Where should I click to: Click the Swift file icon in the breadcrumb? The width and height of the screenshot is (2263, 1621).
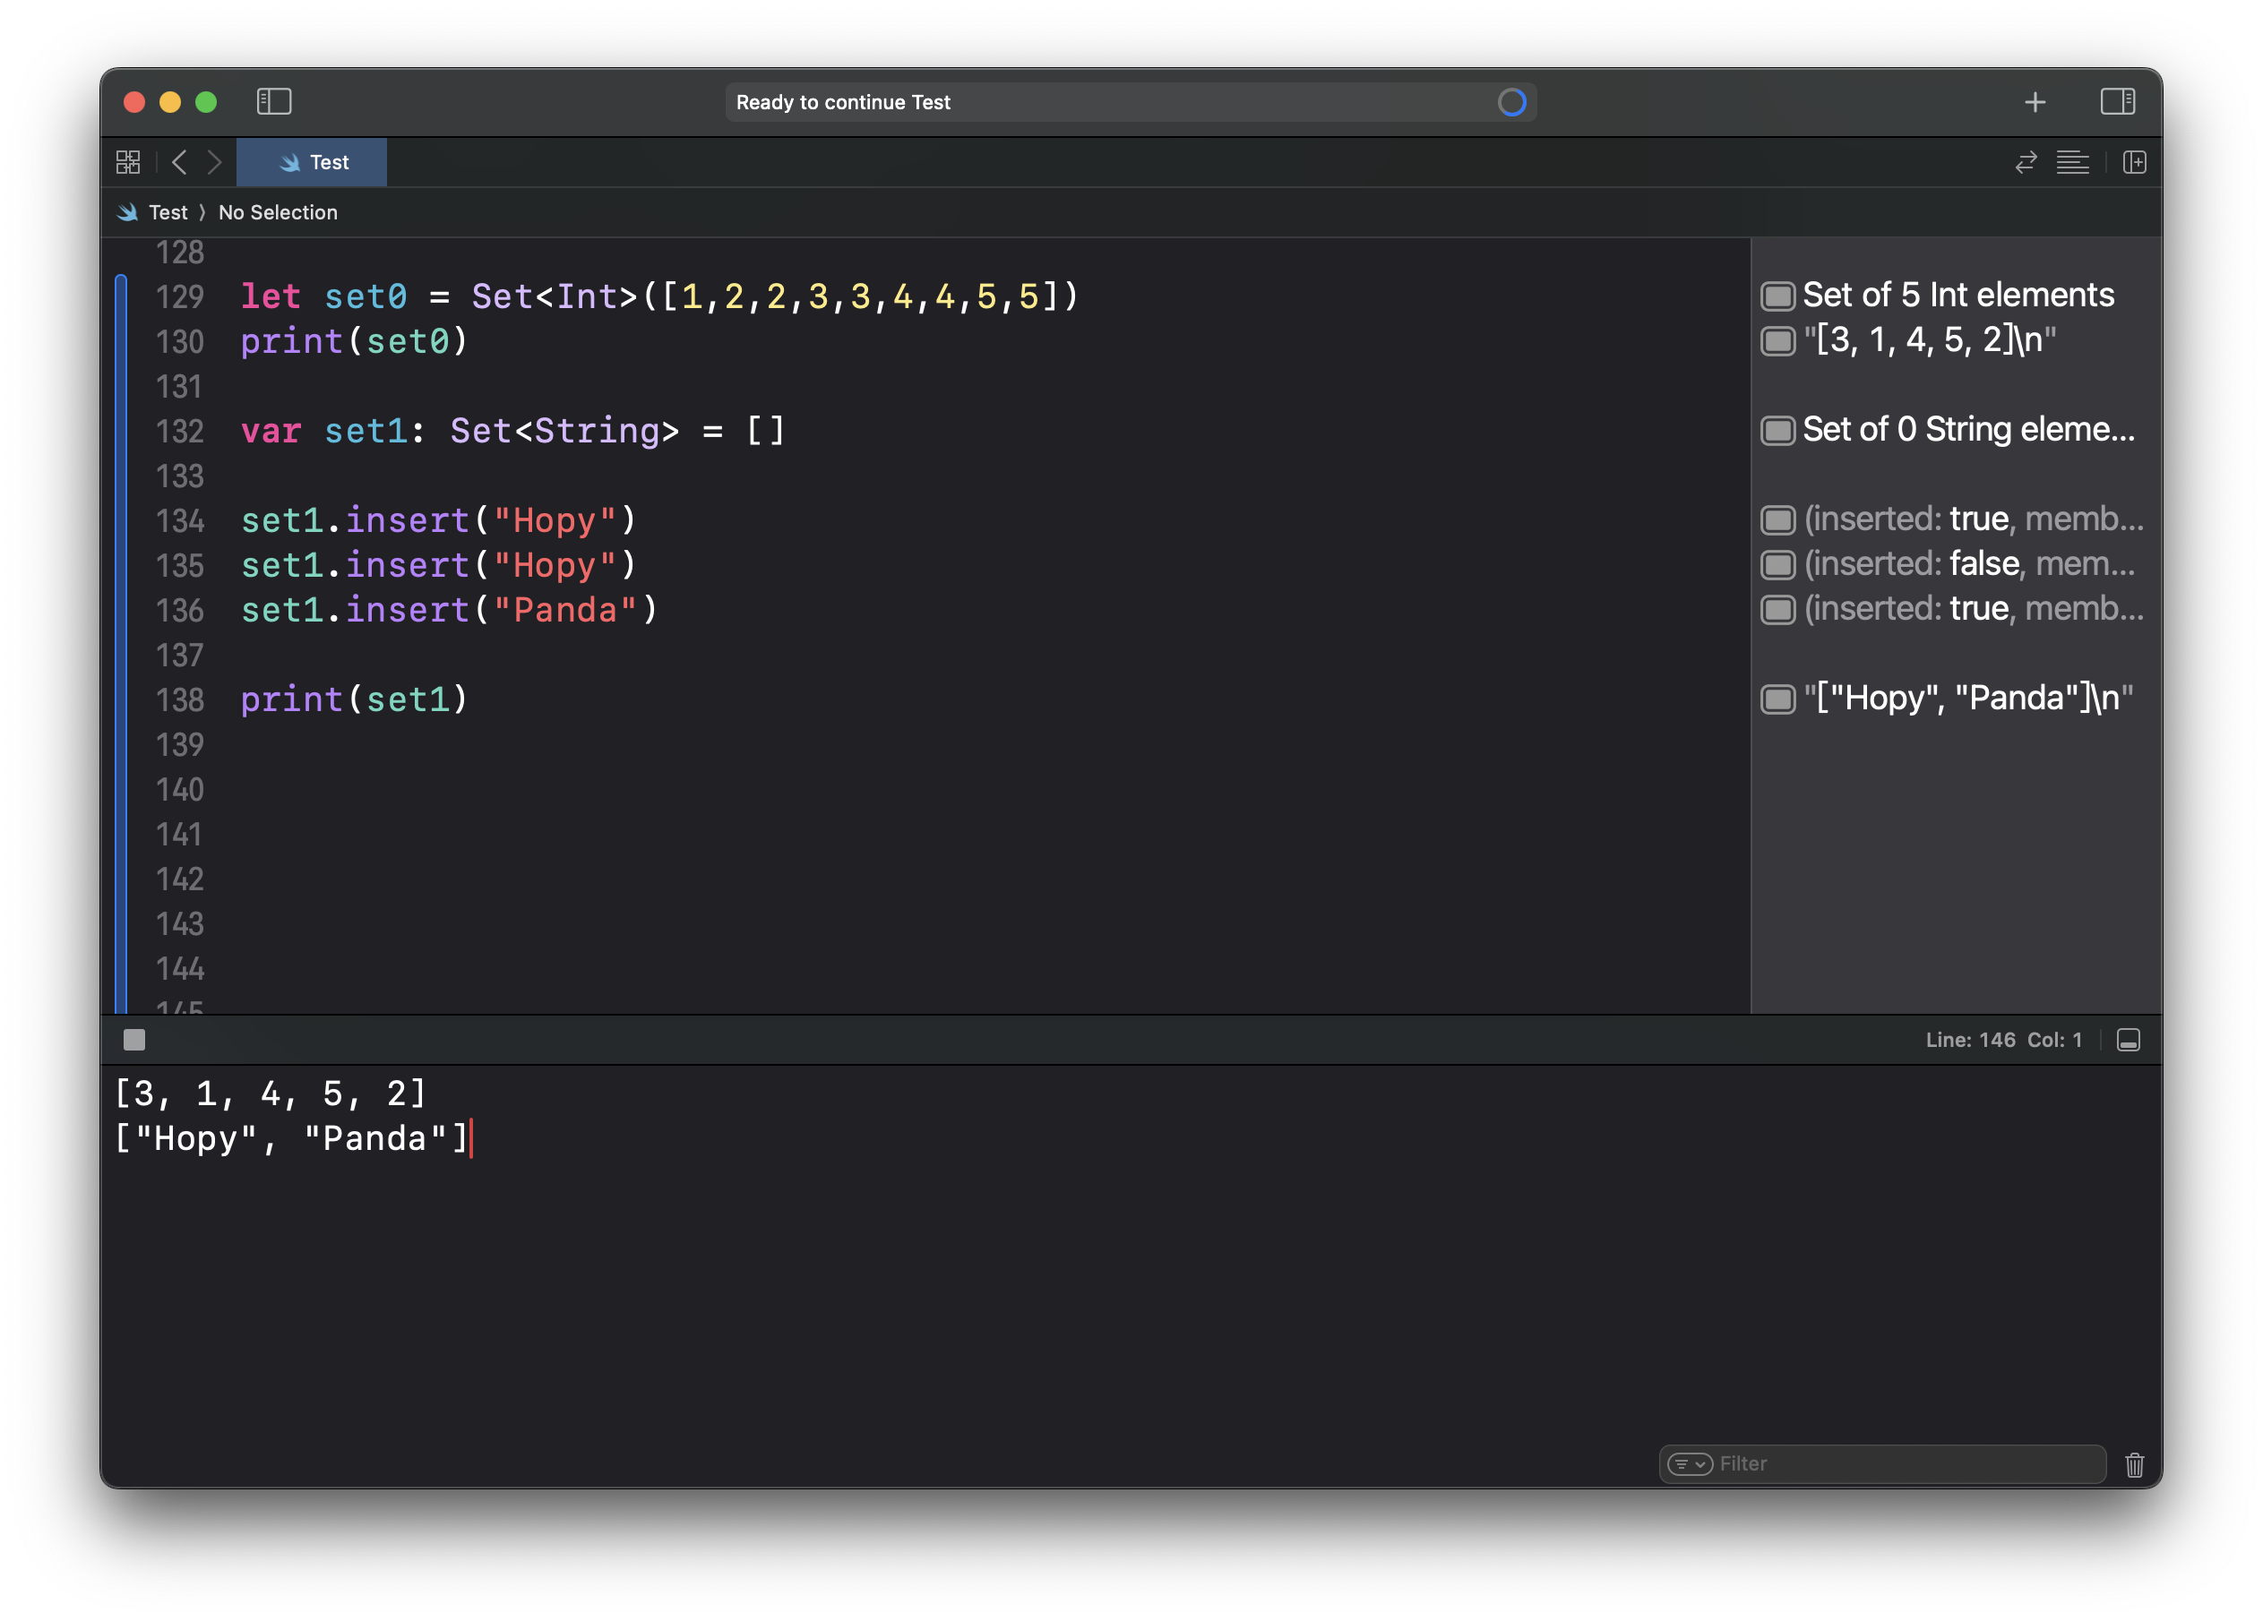click(128, 212)
